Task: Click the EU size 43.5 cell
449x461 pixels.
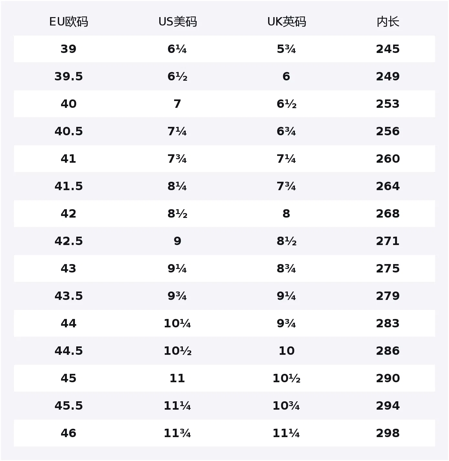Action: tap(68, 296)
